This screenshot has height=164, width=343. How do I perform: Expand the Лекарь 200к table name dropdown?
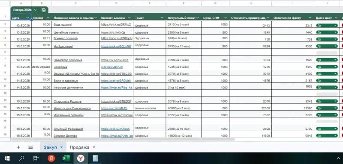[x=35, y=10]
